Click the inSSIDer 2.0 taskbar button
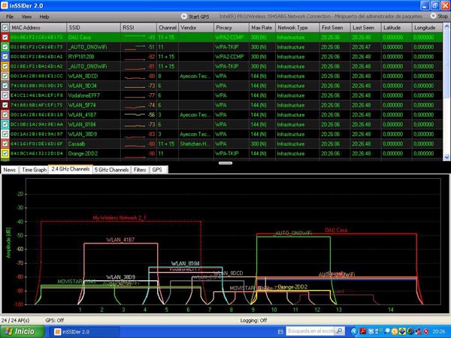451x338 pixels. (84, 332)
